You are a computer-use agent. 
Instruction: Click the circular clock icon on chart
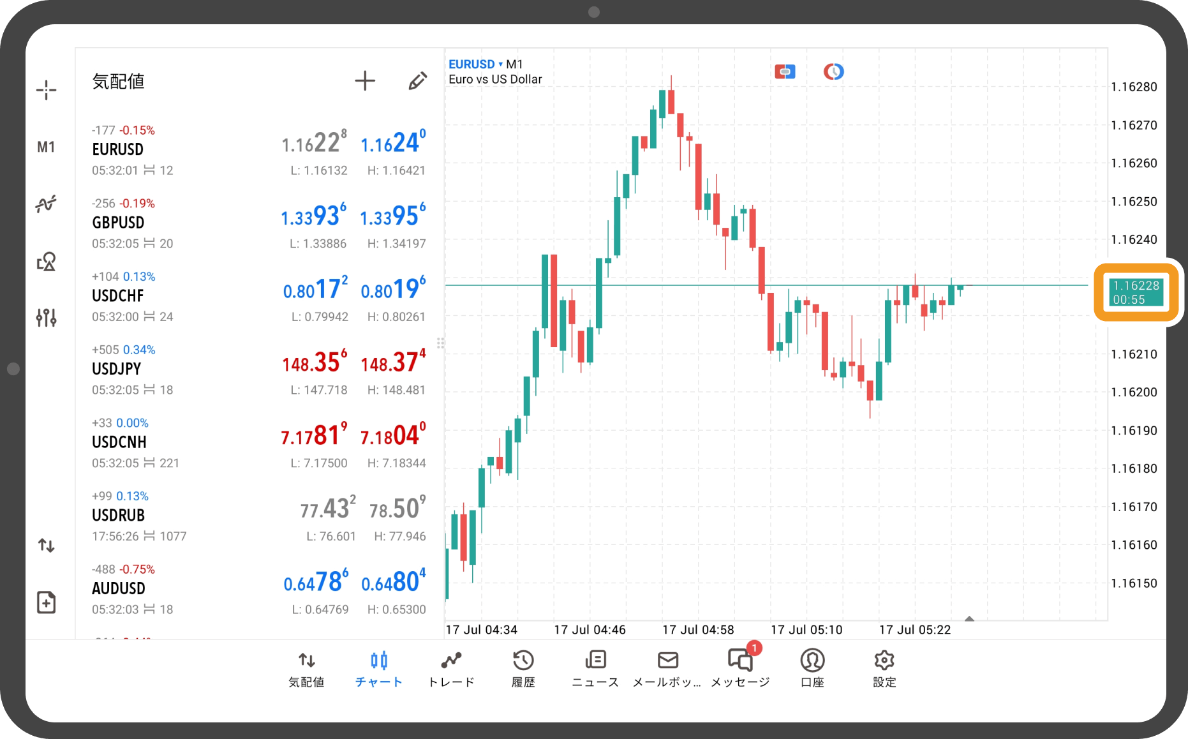[833, 71]
